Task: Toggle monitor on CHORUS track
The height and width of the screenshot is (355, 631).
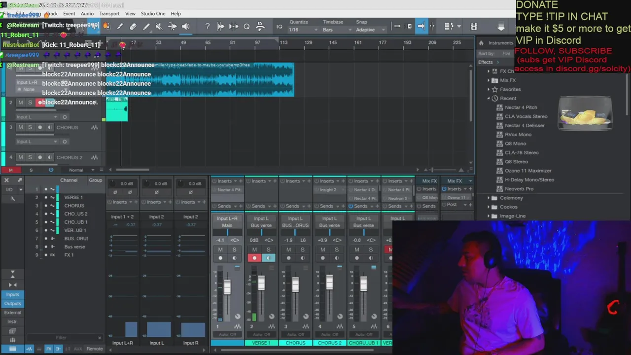Action: point(49,127)
